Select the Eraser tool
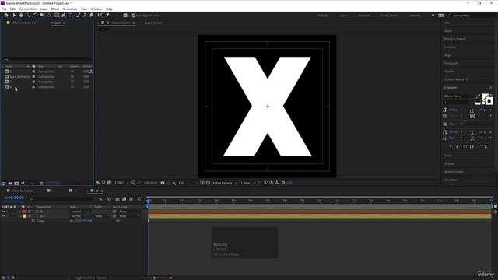Viewport: 498px width, 280px height. click(x=92, y=16)
